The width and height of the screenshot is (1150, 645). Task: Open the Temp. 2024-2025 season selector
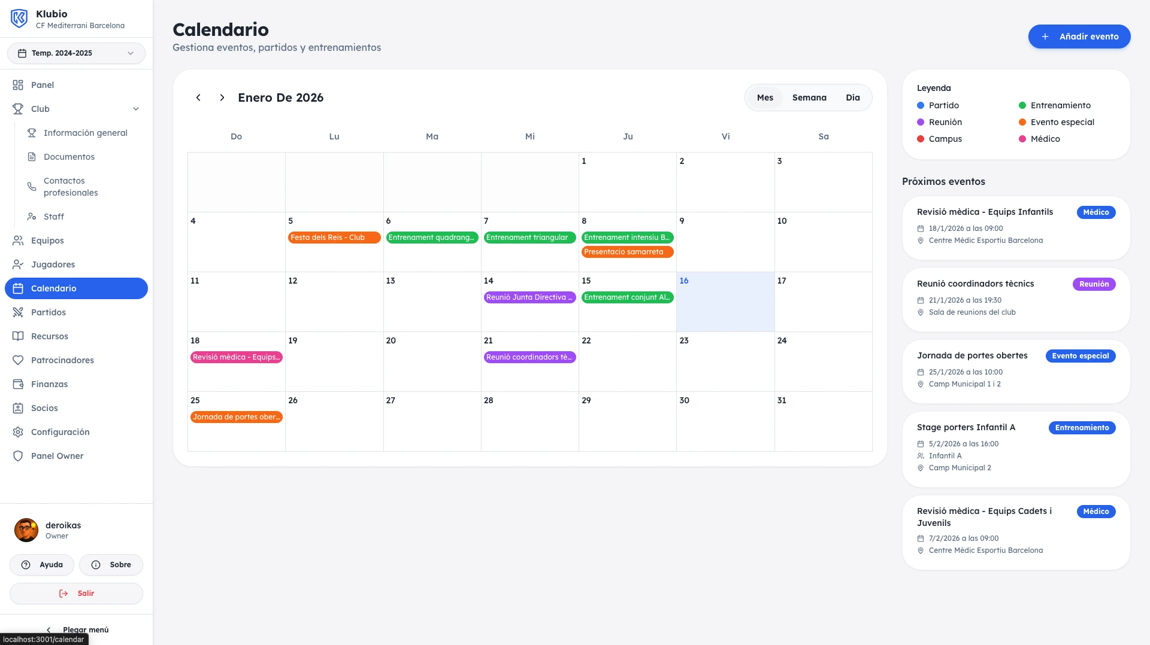(76, 53)
